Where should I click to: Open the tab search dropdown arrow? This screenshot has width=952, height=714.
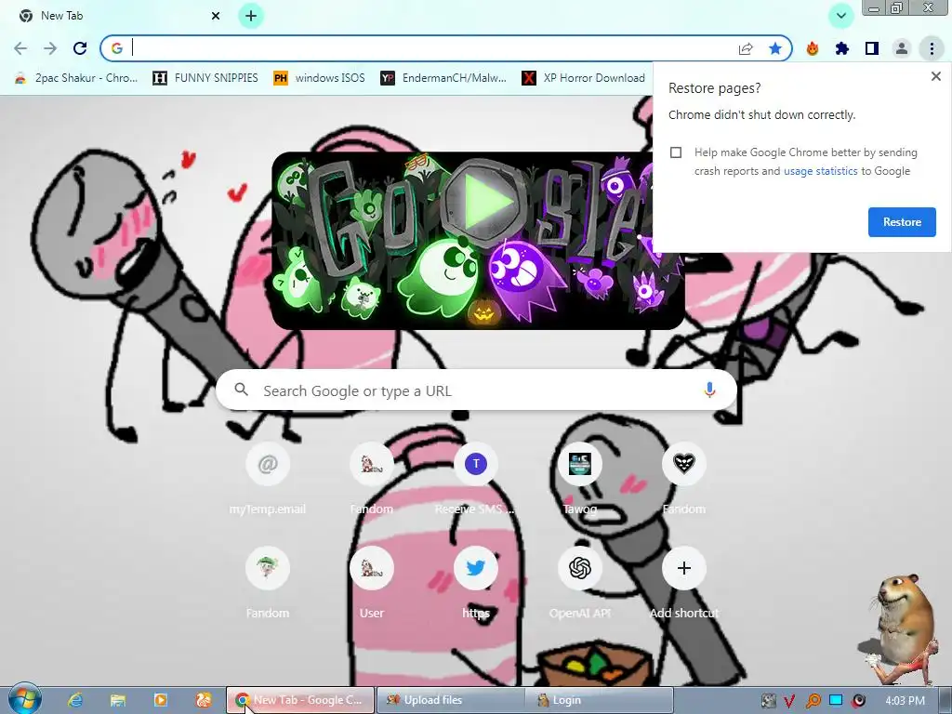[x=840, y=16]
